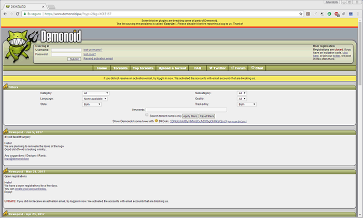The height and width of the screenshot is (218, 363).
Task: Click the logo@demonoid.pw email link
Action: 17,159
